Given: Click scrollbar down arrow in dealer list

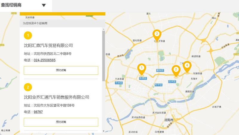Looking at the screenshot, I should (104, 131).
